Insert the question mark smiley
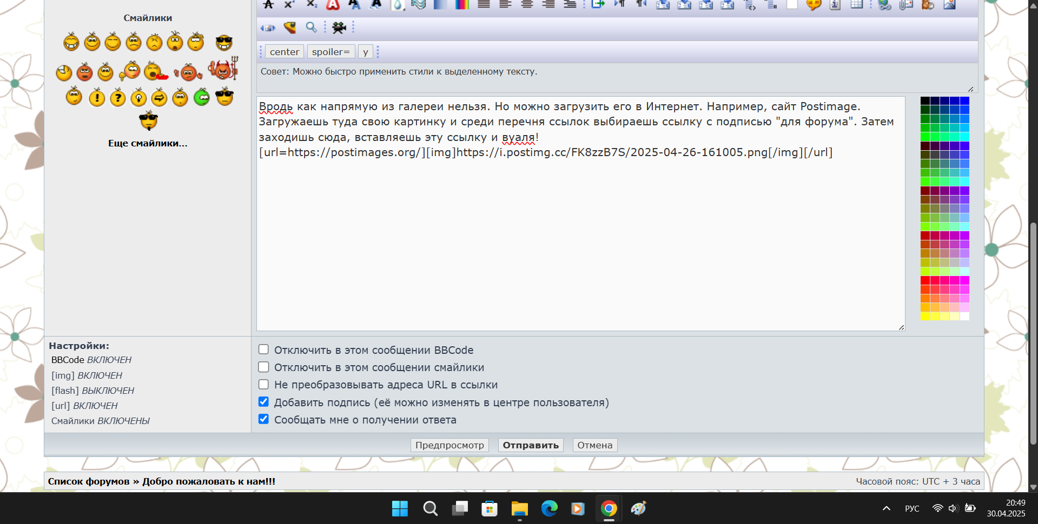 point(118,97)
